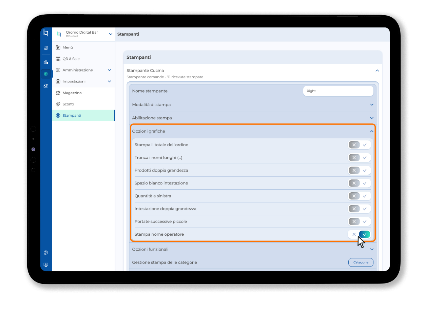The width and height of the screenshot is (424, 312).
Task: Click the Qromo logo in the blue rail
Action: tap(46, 33)
